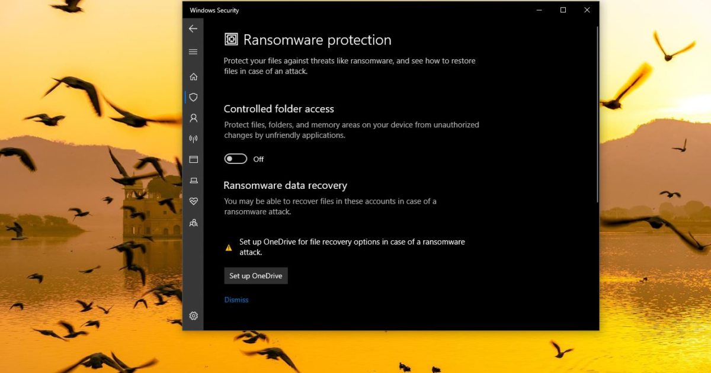Click the Ransomware protection header icon

pyautogui.click(x=231, y=40)
